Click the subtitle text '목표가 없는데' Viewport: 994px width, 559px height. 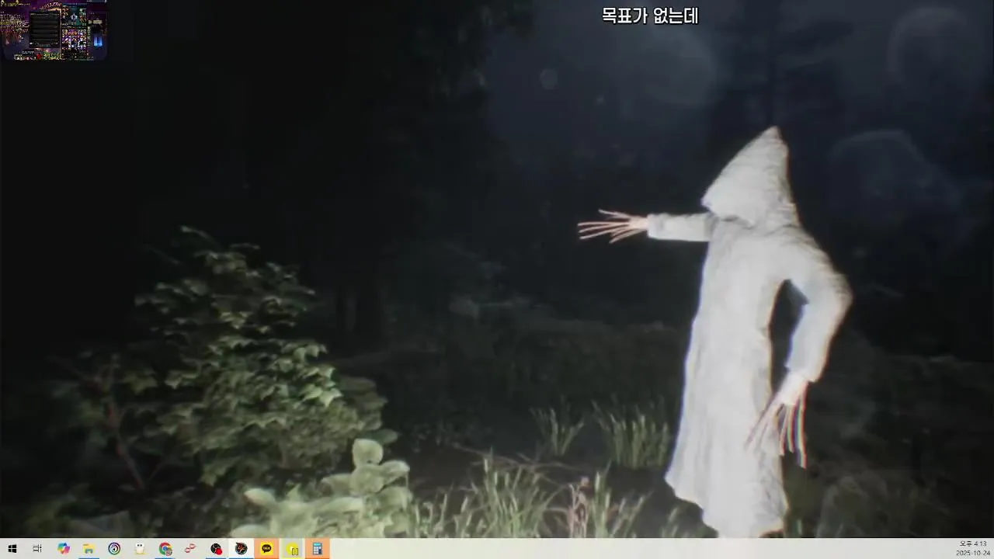(x=650, y=16)
